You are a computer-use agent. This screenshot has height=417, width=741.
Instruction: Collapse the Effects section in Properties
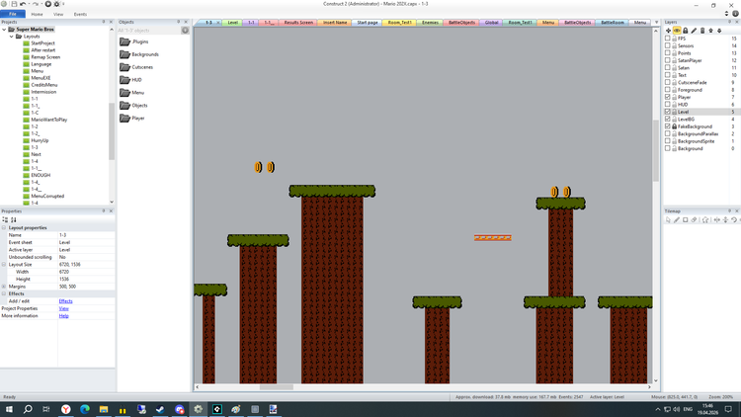(x=4, y=293)
